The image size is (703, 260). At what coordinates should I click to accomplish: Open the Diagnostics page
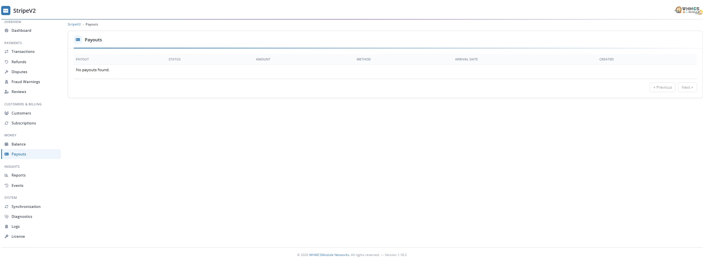tap(31, 217)
